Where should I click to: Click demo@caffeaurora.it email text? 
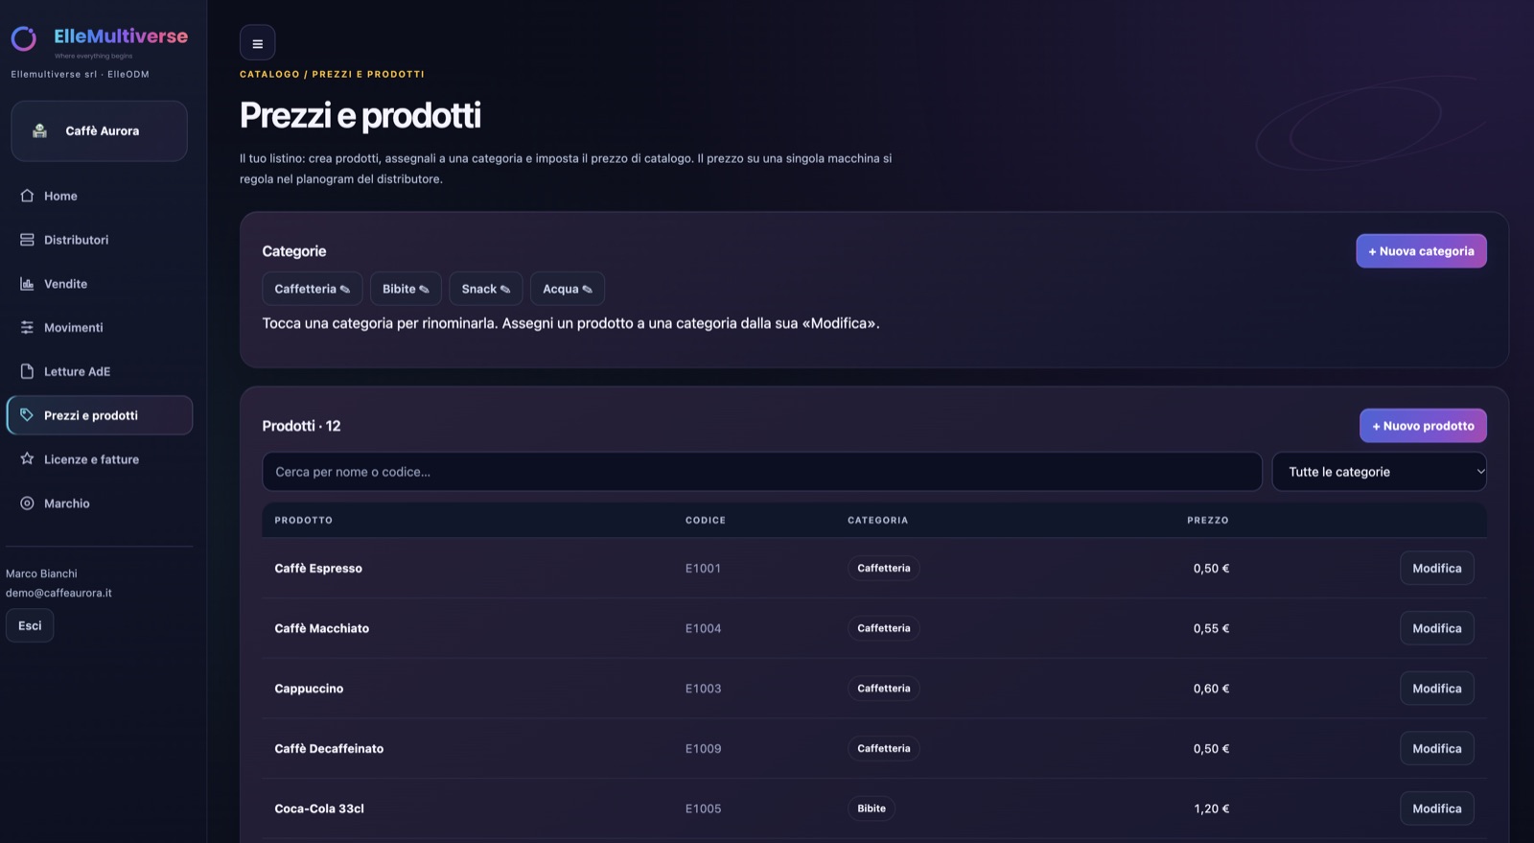(58, 593)
